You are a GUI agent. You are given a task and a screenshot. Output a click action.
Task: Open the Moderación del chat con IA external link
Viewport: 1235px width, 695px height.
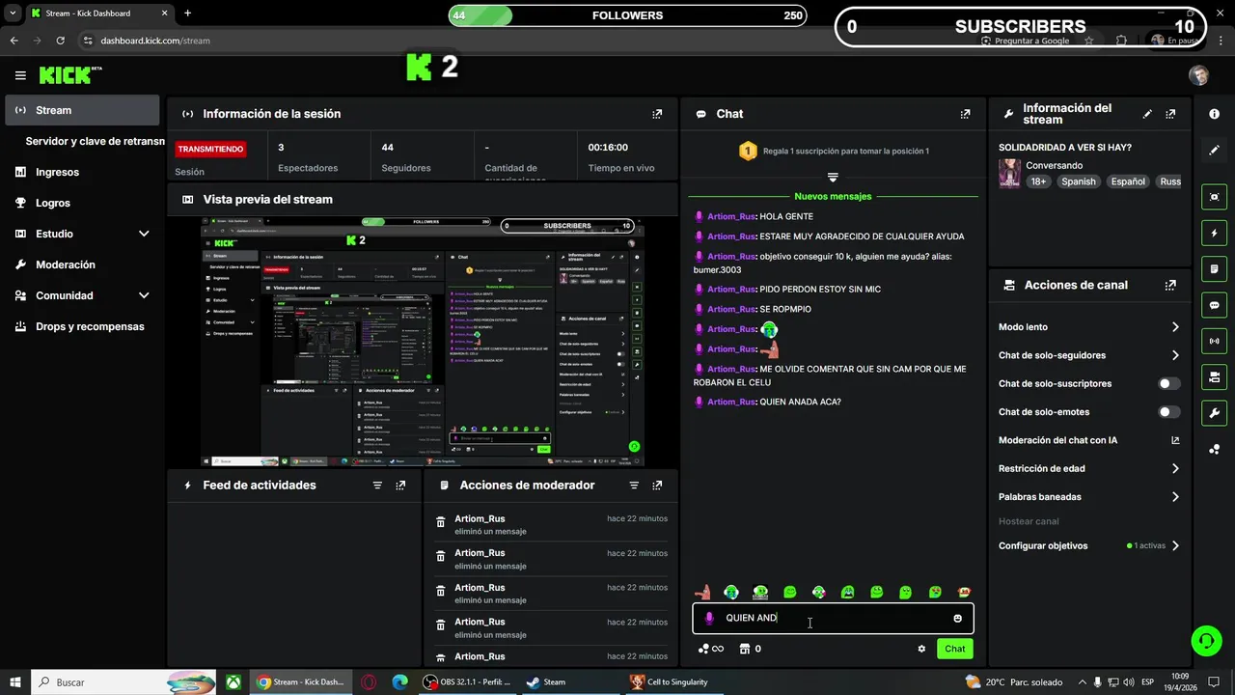coord(1175,440)
